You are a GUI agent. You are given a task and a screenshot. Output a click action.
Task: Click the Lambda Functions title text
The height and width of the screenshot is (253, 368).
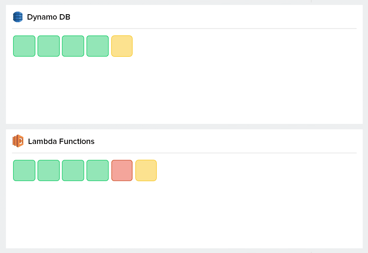pyautogui.click(x=61, y=141)
